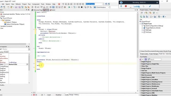Collapse the Project1.exe tree node

[x=140, y=24]
